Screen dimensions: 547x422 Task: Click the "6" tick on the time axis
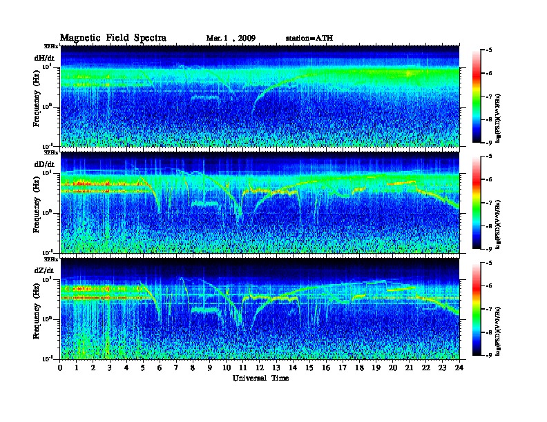click(160, 368)
